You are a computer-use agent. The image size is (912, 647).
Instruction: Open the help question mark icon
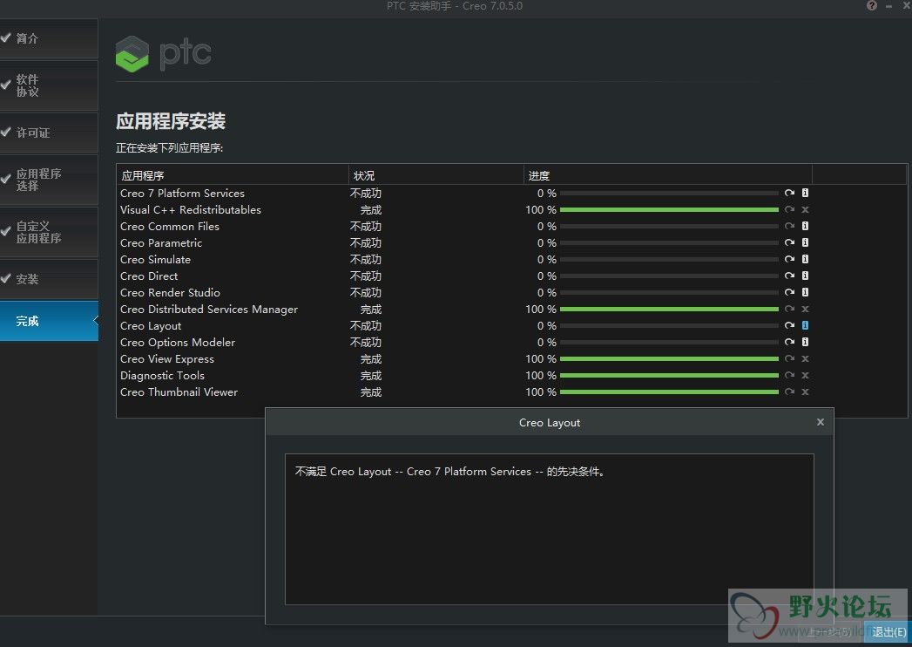point(871,6)
